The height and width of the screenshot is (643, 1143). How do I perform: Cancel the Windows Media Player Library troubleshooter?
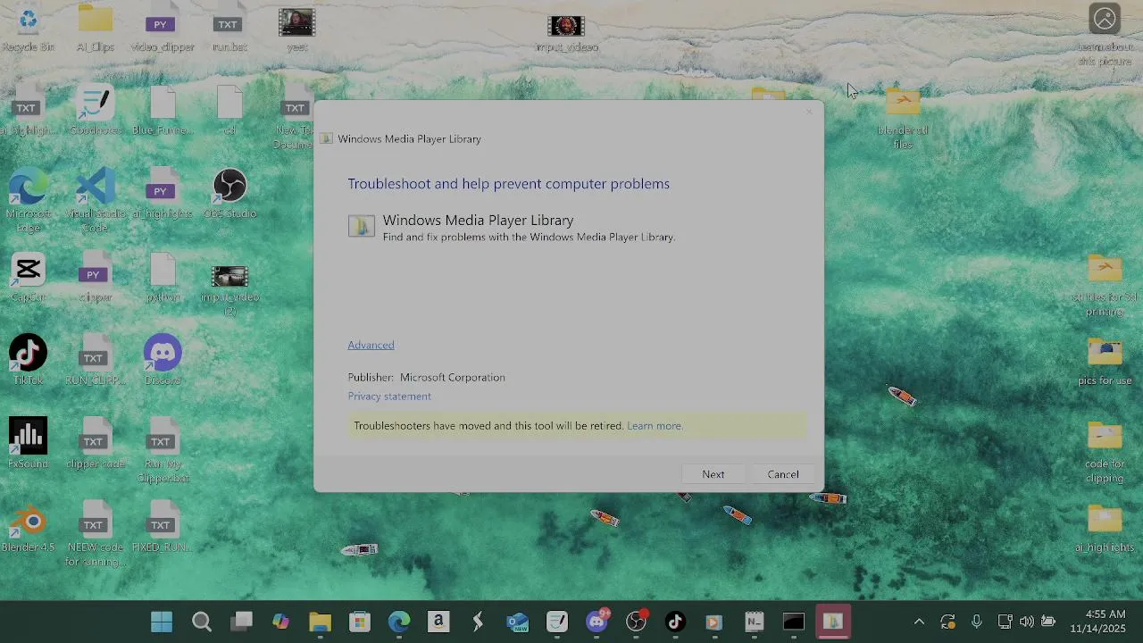[783, 474]
